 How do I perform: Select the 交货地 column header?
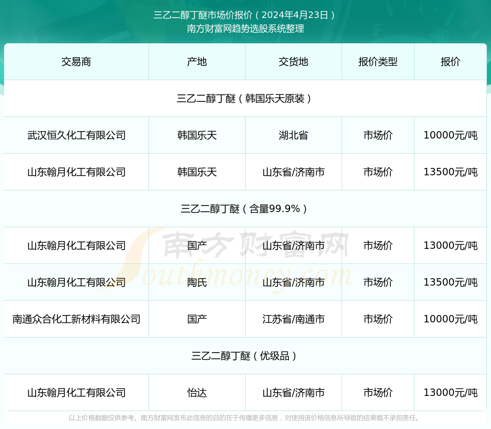[x=293, y=62]
